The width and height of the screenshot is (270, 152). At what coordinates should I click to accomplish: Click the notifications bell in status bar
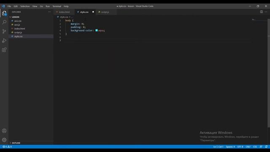point(266,147)
